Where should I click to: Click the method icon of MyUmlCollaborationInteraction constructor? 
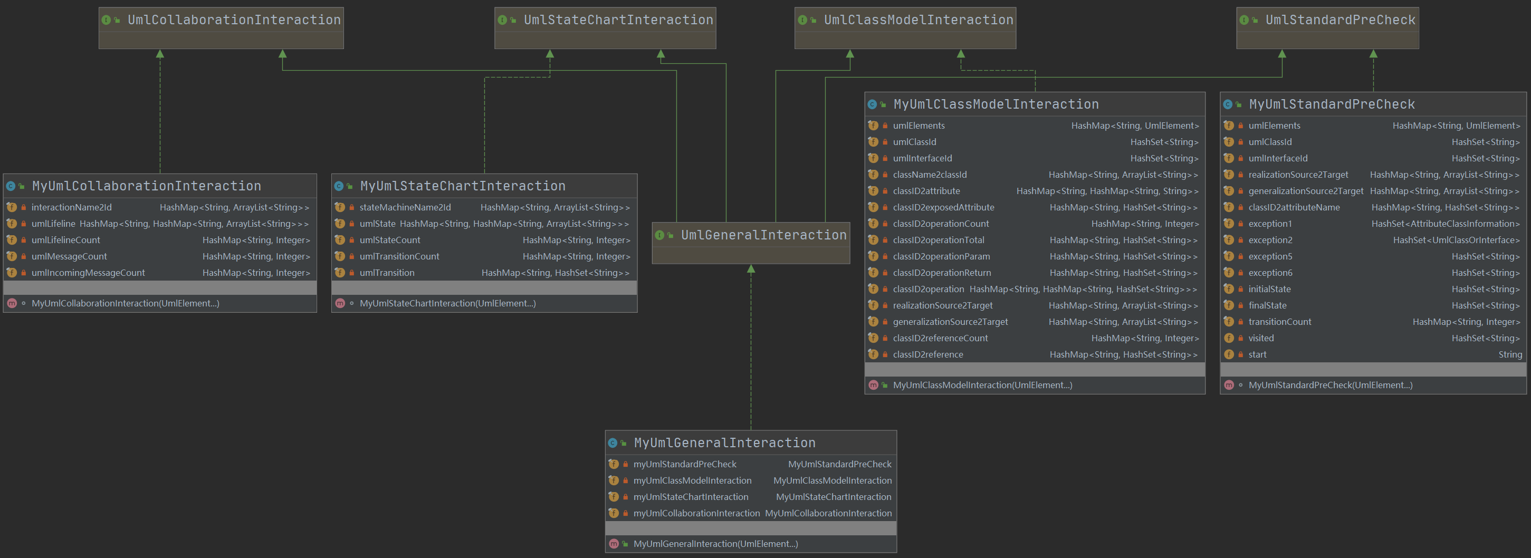11,303
